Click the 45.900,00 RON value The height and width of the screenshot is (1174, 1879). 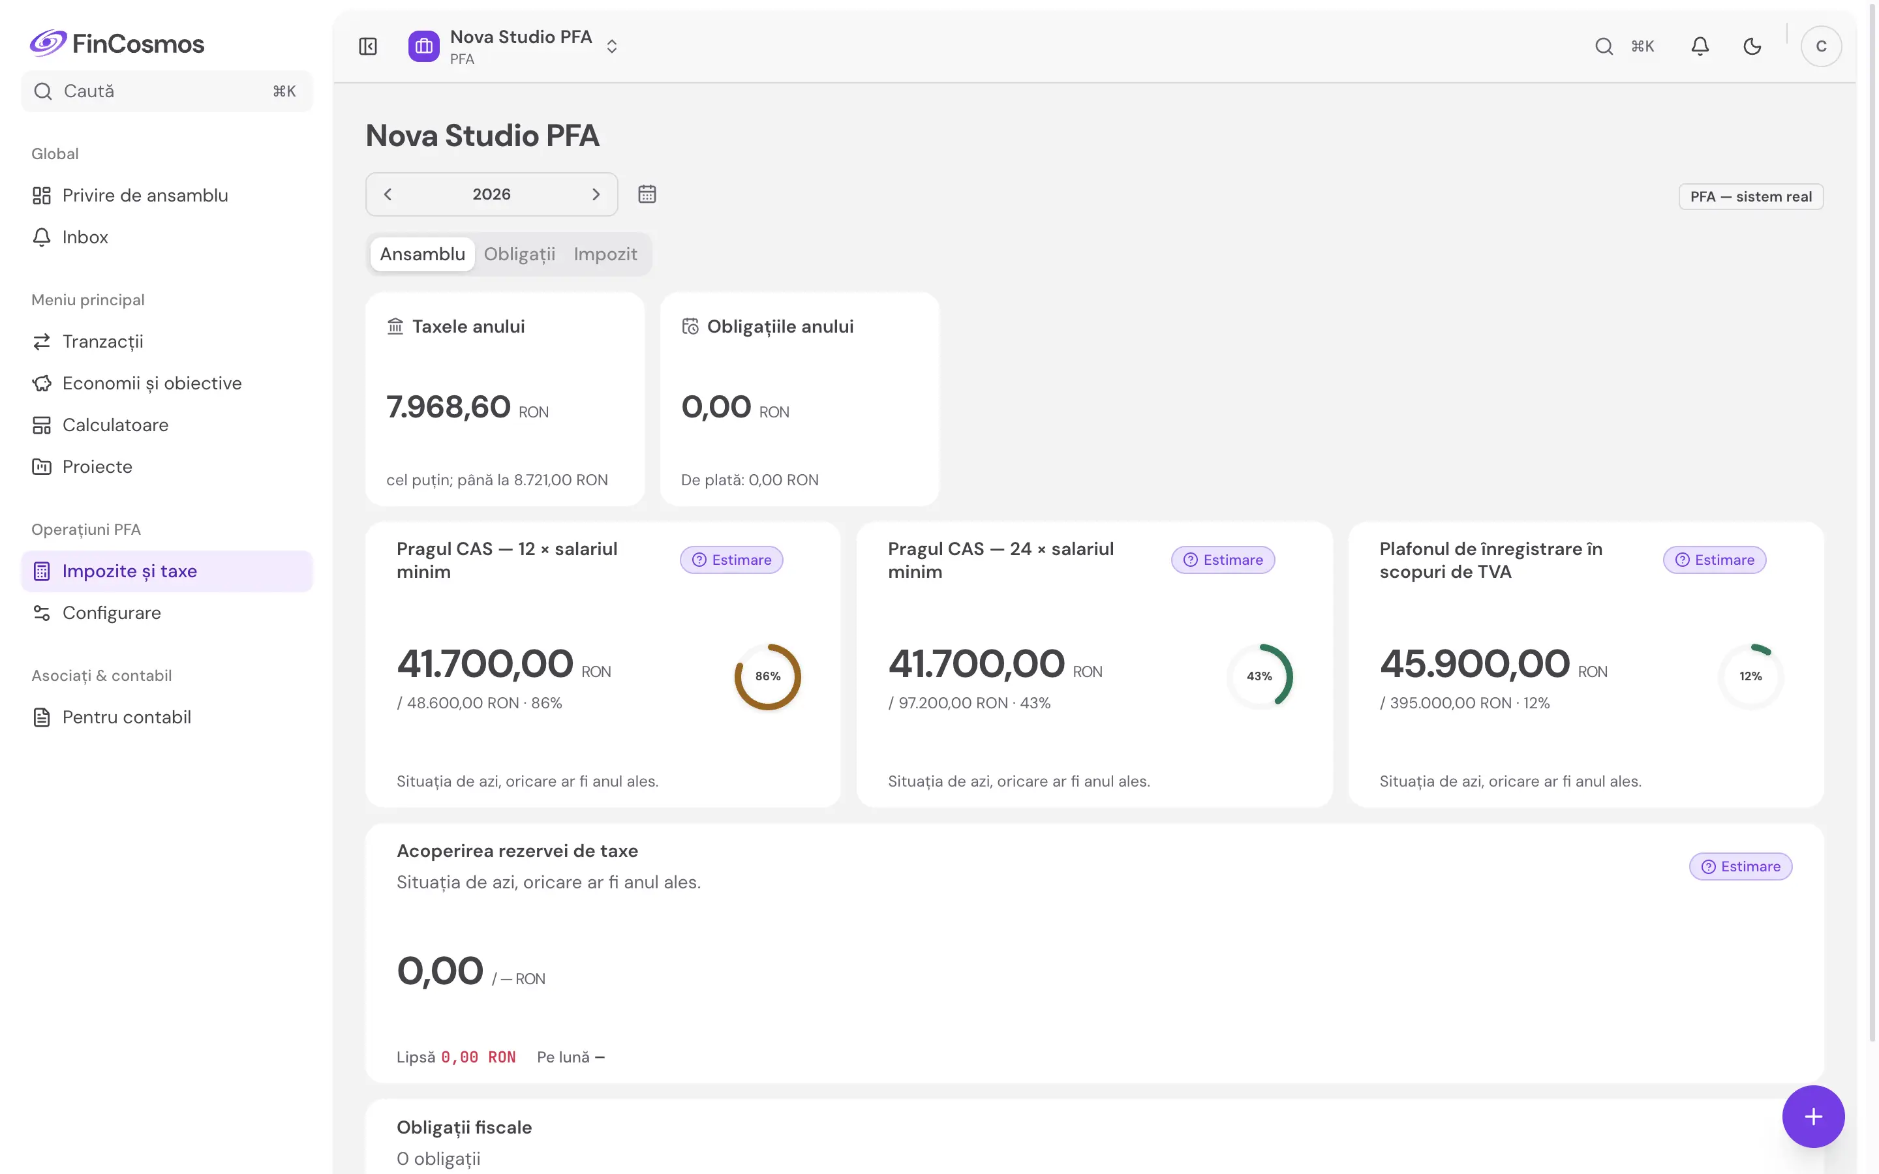point(1493,664)
